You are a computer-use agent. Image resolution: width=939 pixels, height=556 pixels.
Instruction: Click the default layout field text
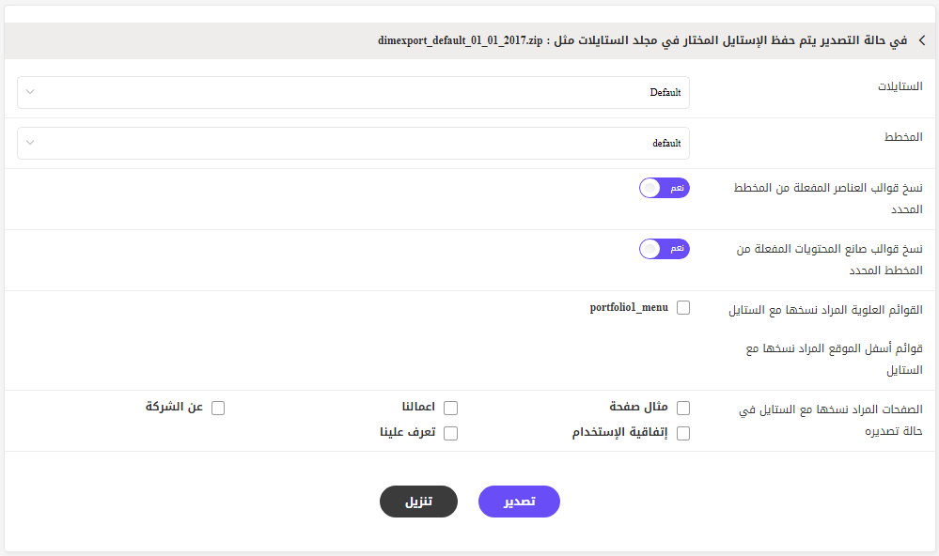tap(666, 143)
